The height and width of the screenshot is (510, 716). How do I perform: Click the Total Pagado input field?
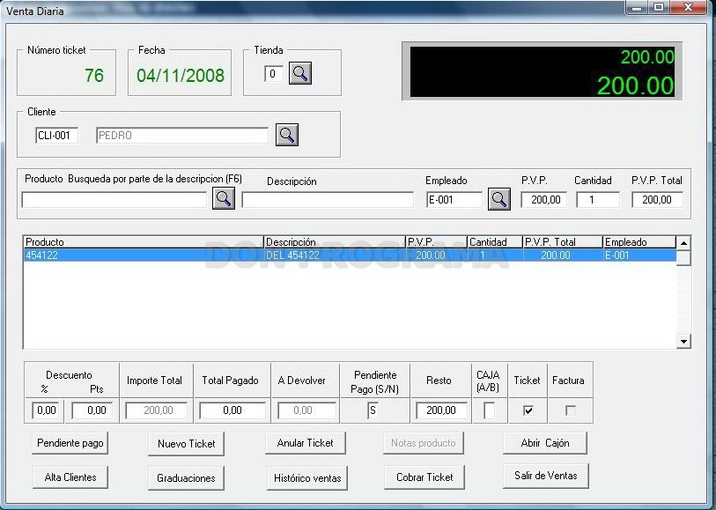(x=233, y=410)
